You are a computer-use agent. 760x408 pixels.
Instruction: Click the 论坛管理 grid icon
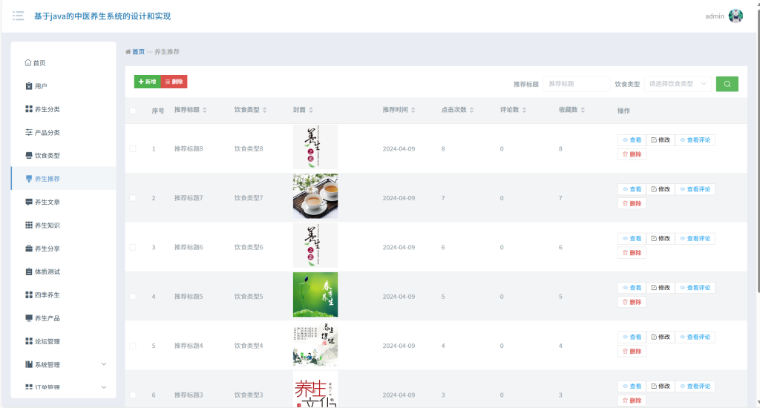(x=29, y=341)
